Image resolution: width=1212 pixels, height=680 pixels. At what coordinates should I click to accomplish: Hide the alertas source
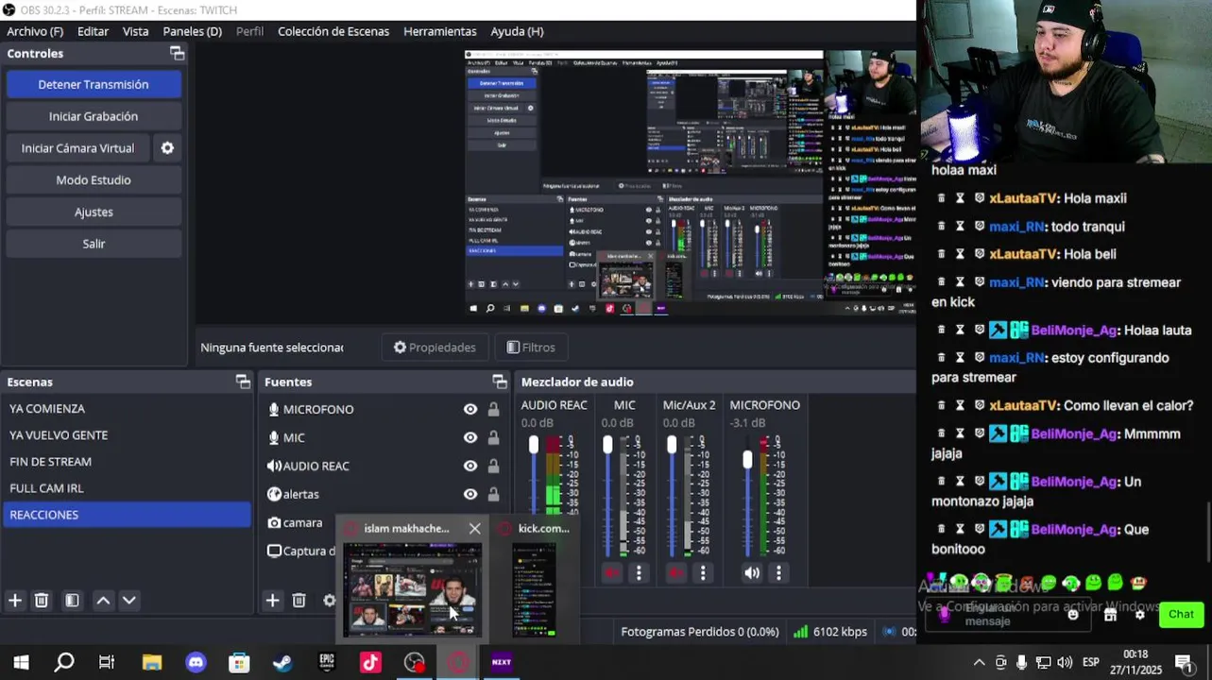click(470, 494)
